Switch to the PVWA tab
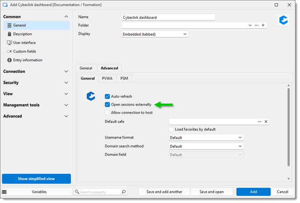Viewport: 300px width, 203px height. [107, 78]
